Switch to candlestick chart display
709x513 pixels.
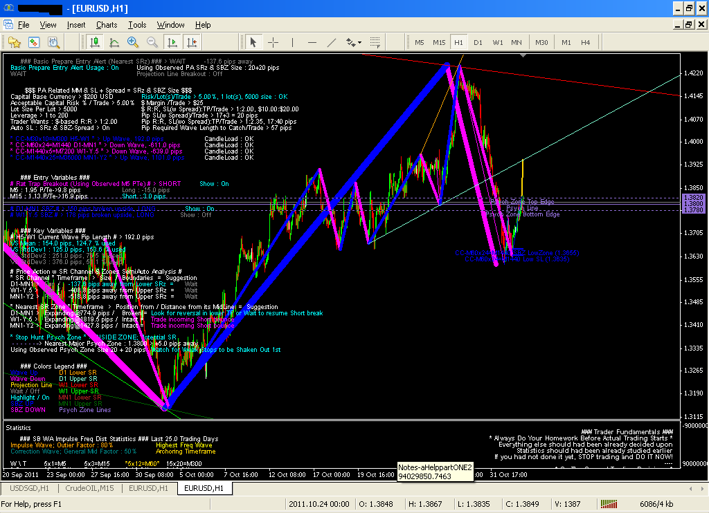94,42
